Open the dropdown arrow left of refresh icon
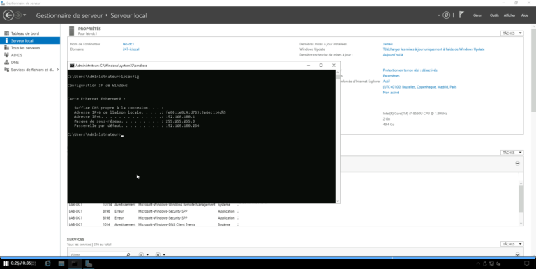 [x=439, y=15]
